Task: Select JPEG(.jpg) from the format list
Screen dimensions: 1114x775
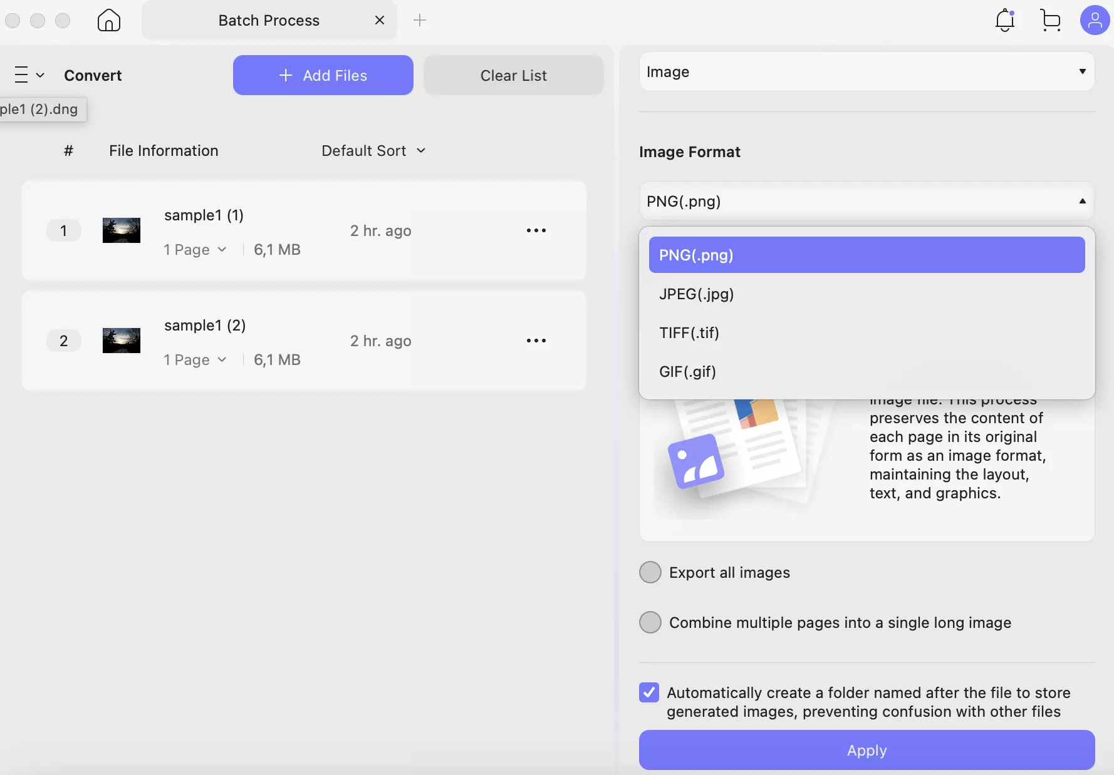Action: tap(696, 294)
